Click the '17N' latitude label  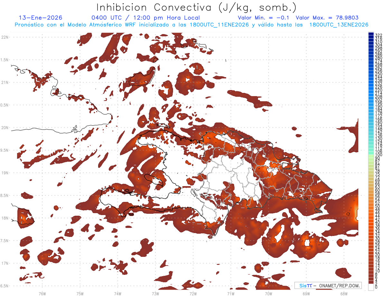point(5,263)
